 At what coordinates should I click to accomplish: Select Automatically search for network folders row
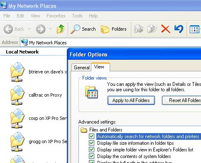[x=149, y=136]
